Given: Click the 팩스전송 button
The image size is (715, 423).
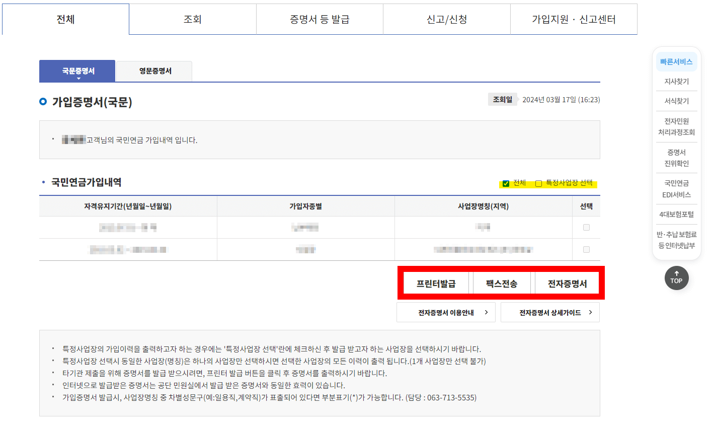Looking at the screenshot, I should tap(502, 284).
